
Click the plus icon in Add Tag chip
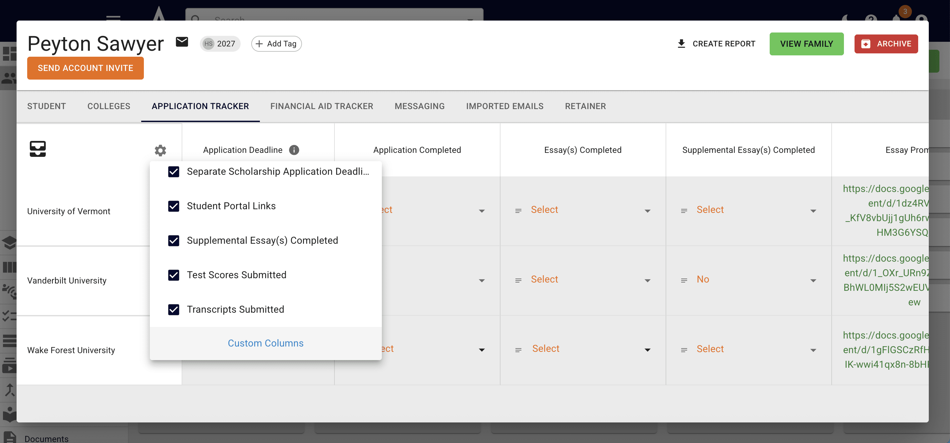259,43
